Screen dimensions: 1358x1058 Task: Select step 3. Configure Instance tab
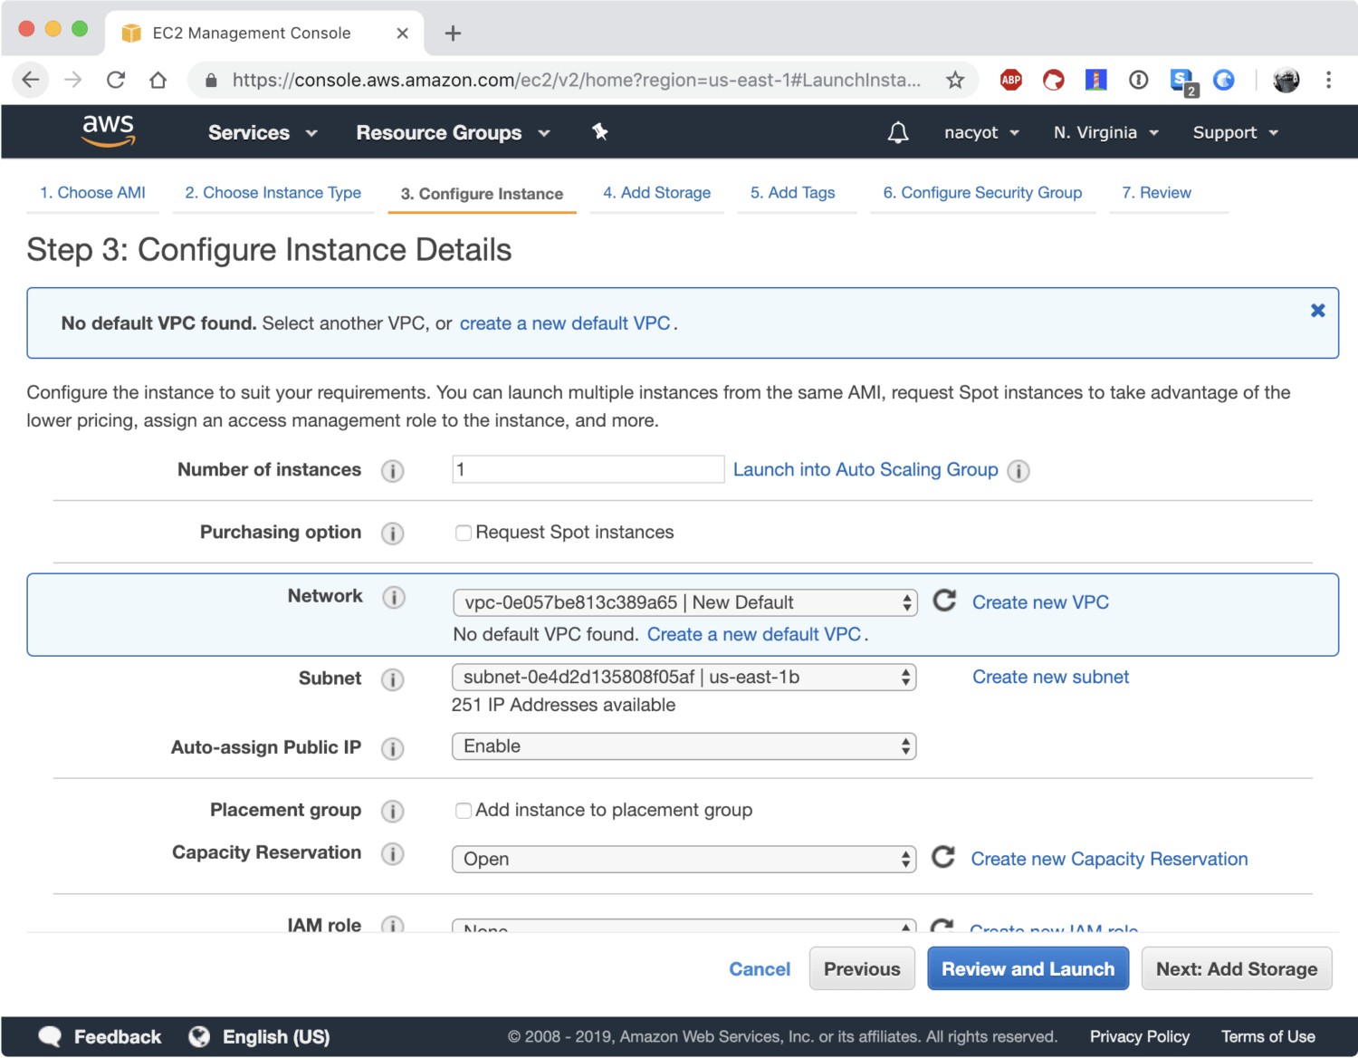482,194
